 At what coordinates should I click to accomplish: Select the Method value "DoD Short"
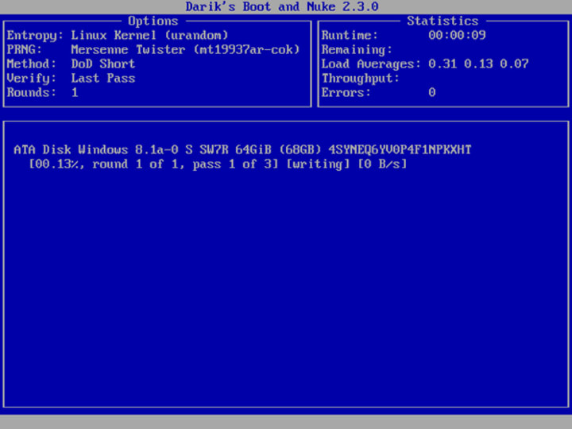pyautogui.click(x=102, y=64)
